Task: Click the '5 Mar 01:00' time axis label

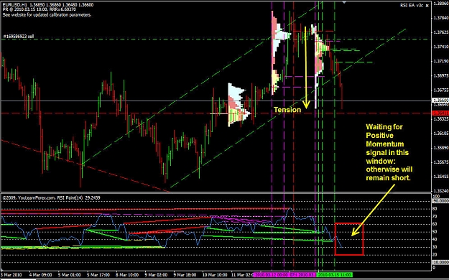Action: point(70,275)
